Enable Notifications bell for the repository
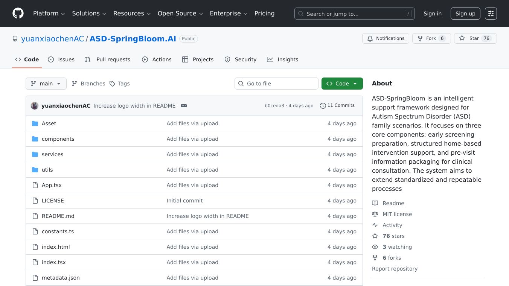Viewport: 509px width, 286px height. click(386, 38)
